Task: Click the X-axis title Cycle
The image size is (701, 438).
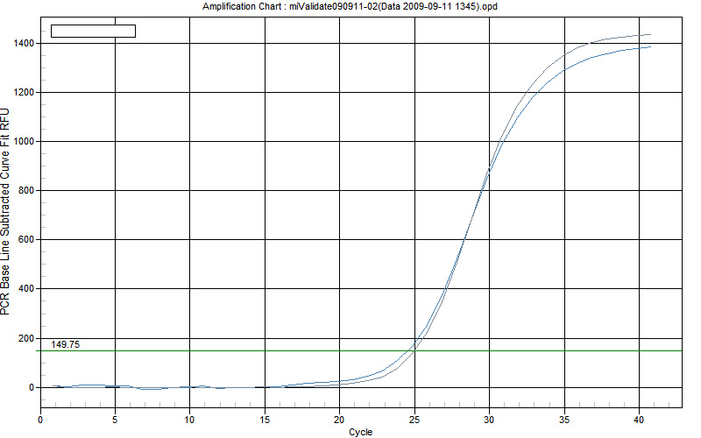Action: 360,432
